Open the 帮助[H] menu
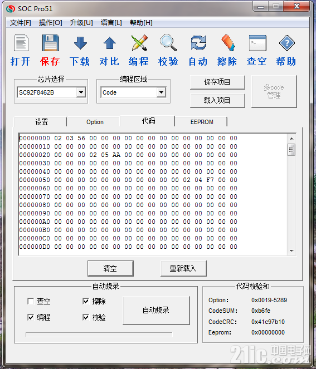Viewport: 316px width, 369px height. 141,23
